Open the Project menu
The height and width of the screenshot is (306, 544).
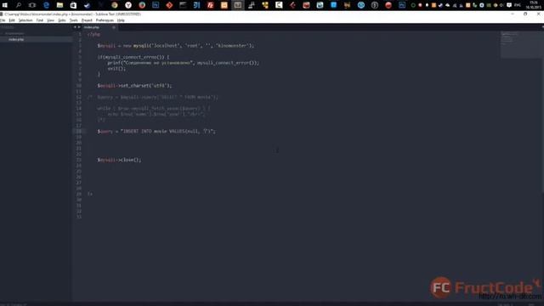(87, 20)
